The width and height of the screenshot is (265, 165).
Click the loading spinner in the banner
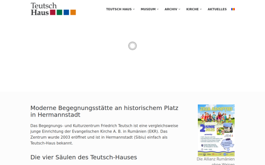132,46
